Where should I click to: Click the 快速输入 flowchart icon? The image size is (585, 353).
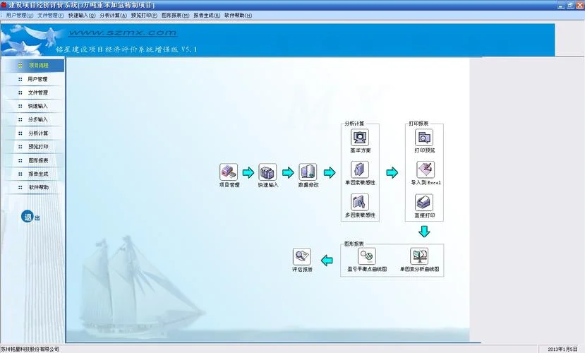[267, 172]
